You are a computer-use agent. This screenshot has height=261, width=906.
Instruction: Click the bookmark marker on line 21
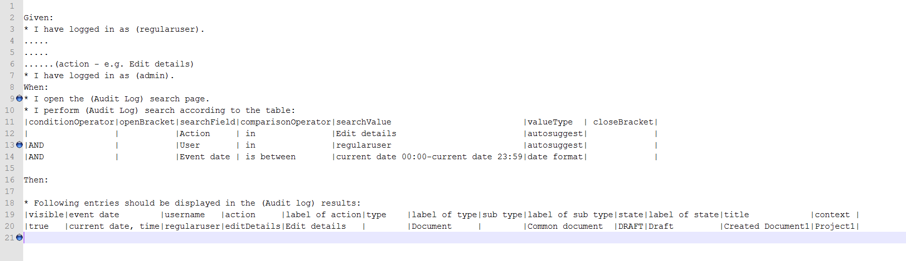point(20,237)
